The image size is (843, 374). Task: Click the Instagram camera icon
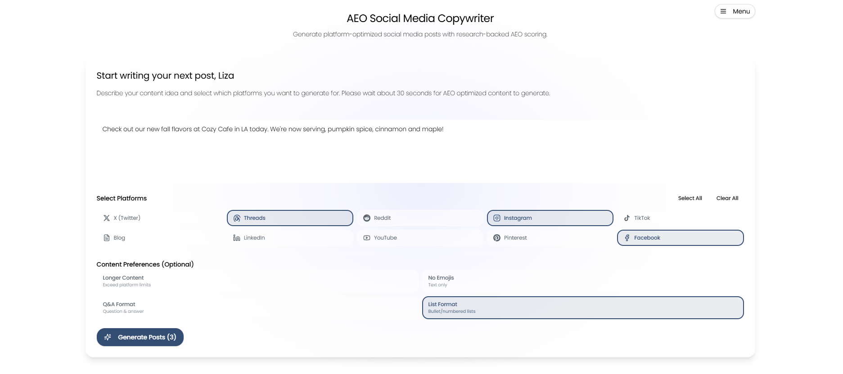click(x=497, y=218)
